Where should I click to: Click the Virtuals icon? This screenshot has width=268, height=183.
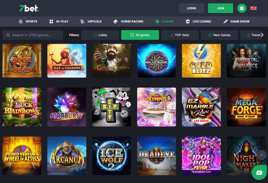point(82,21)
